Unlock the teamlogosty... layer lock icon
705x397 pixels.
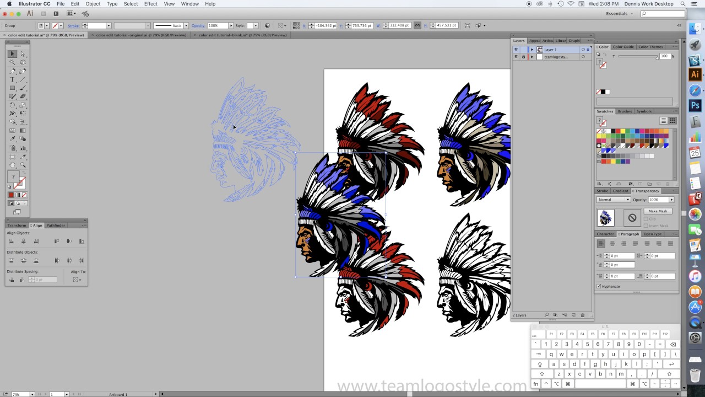tap(523, 57)
